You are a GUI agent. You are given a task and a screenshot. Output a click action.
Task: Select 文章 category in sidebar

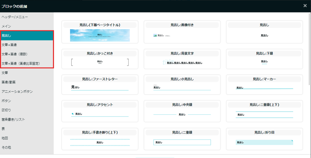click(27, 73)
